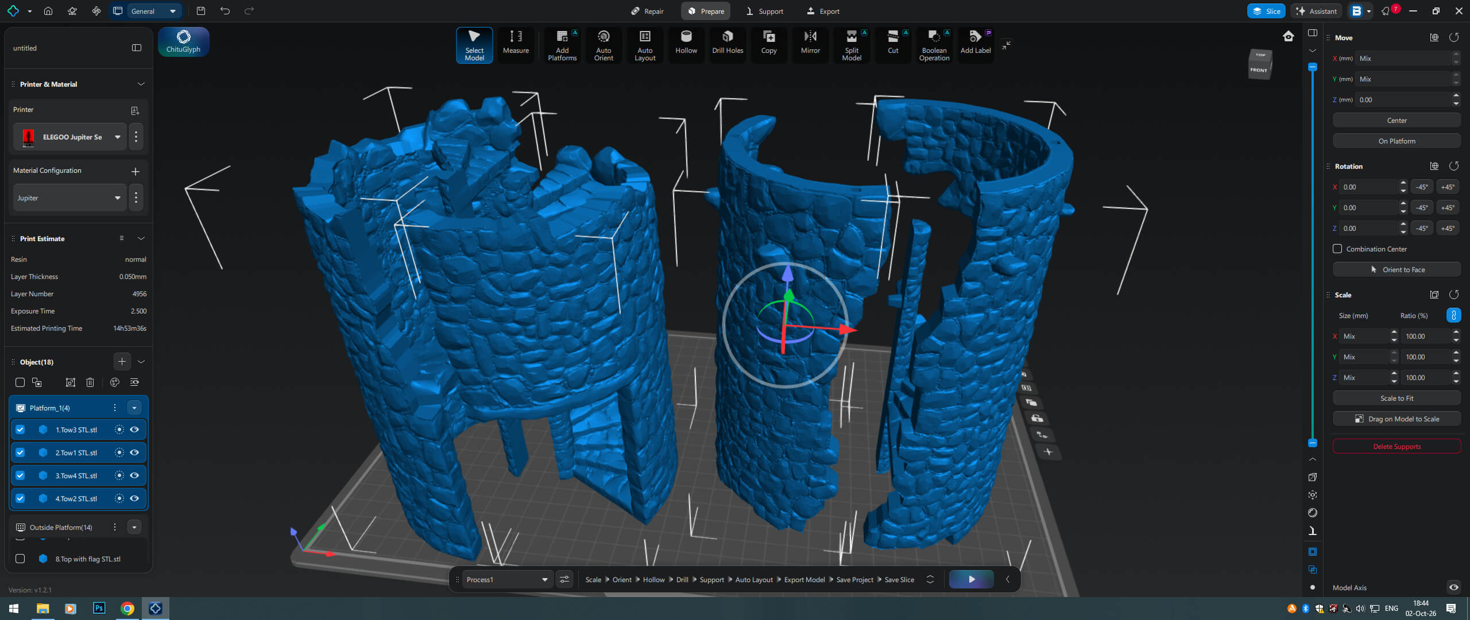1470x620 pixels.
Task: Hide 4.Tow2 STL.stl with eye icon
Action: (x=134, y=498)
